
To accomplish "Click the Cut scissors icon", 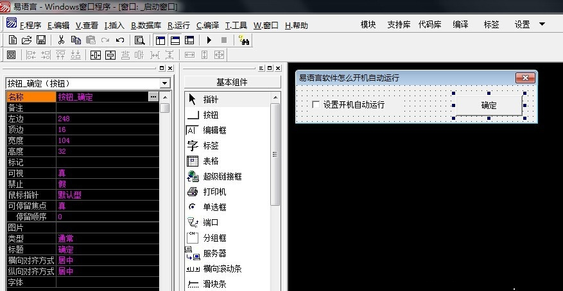I will pyautogui.click(x=61, y=40).
